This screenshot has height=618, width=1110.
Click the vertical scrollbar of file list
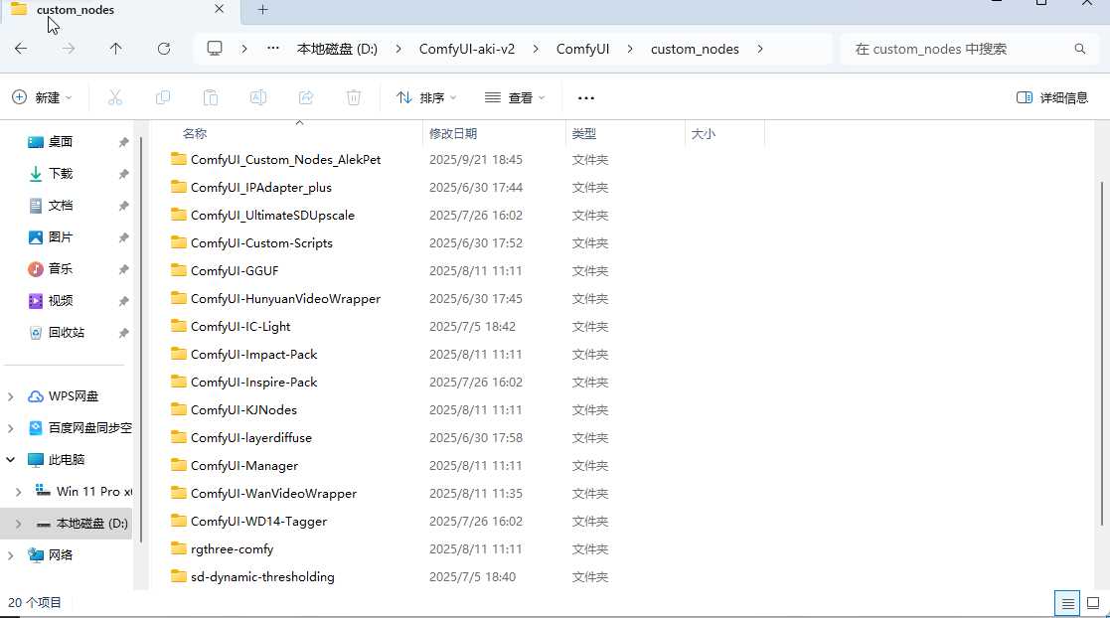click(1100, 348)
